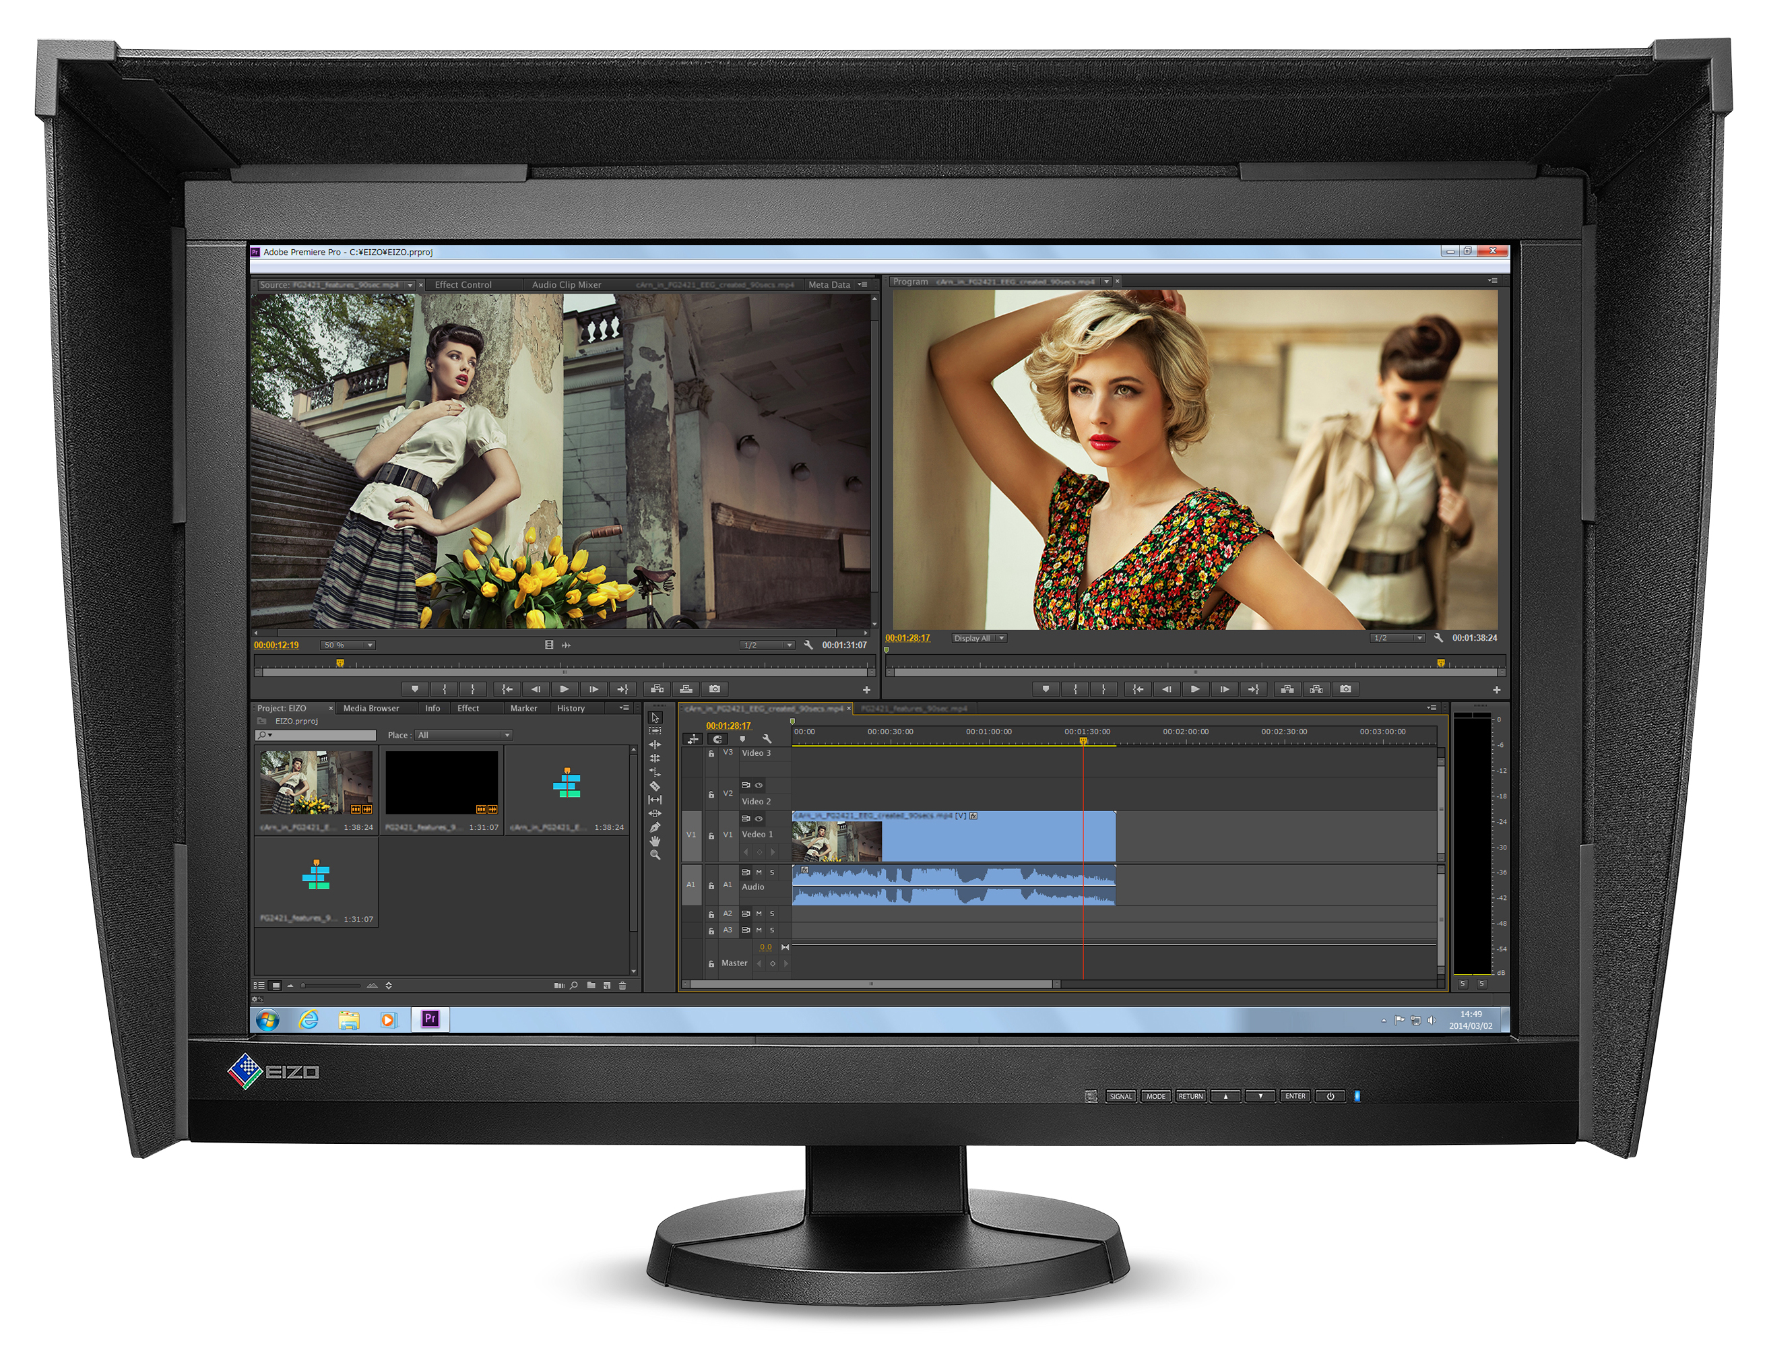Select the Rolling Edit tool
The image size is (1765, 1346).
(x=655, y=758)
